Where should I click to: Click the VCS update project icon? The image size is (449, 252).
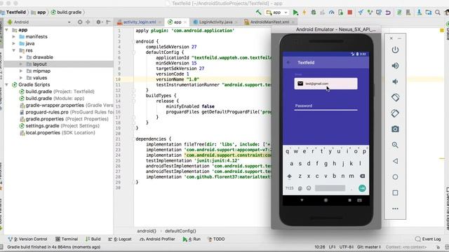point(361,13)
